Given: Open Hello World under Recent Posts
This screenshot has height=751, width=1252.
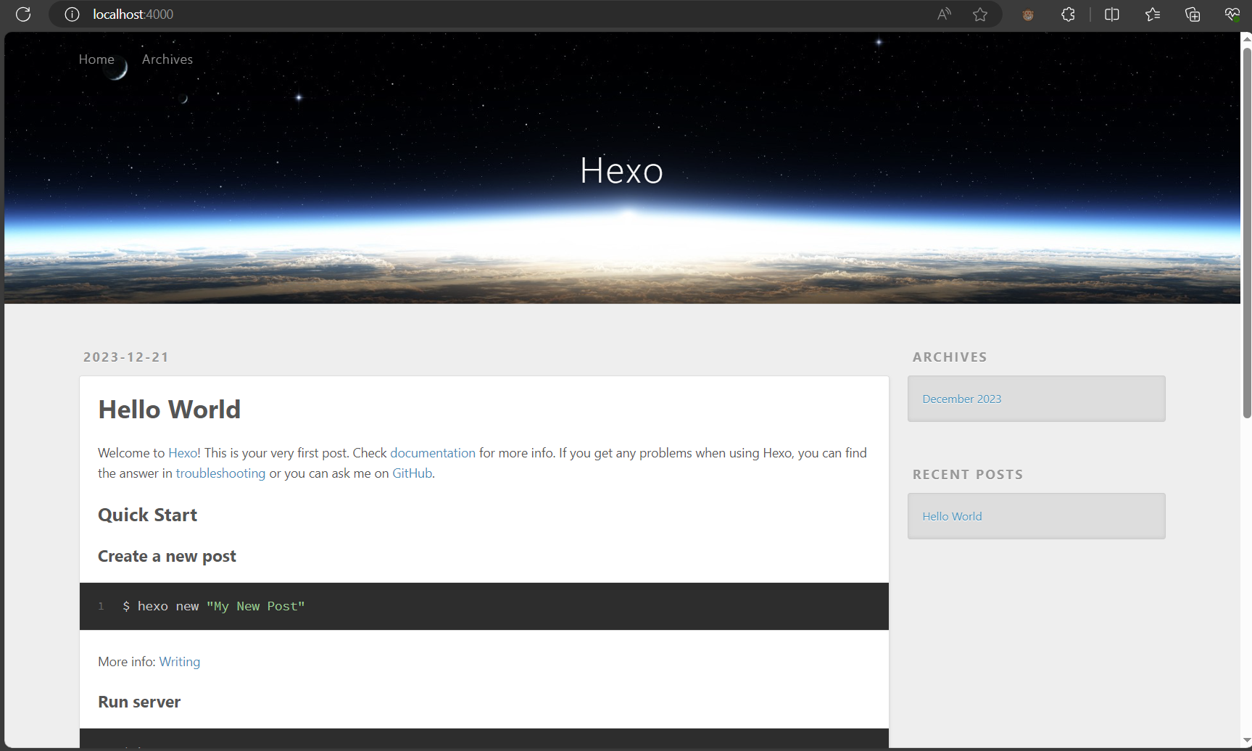Looking at the screenshot, I should pos(952,517).
